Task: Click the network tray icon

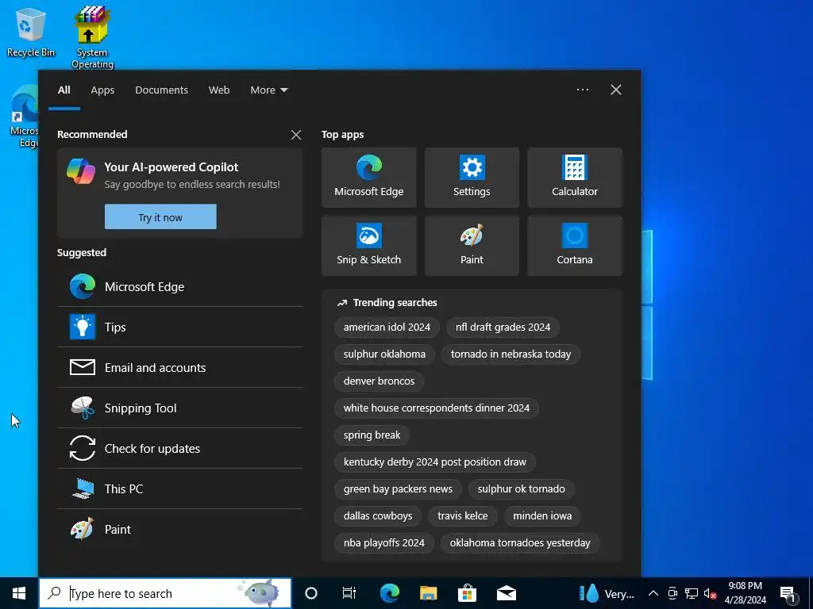Action: pos(692,593)
